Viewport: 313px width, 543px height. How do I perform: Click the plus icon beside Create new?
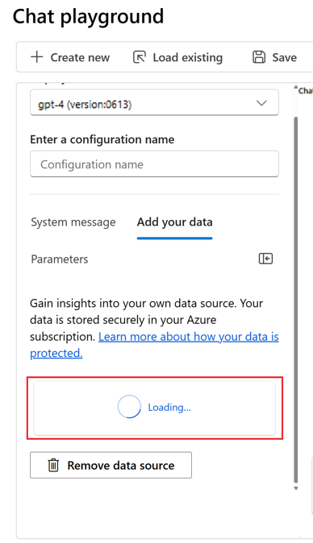[x=37, y=56]
